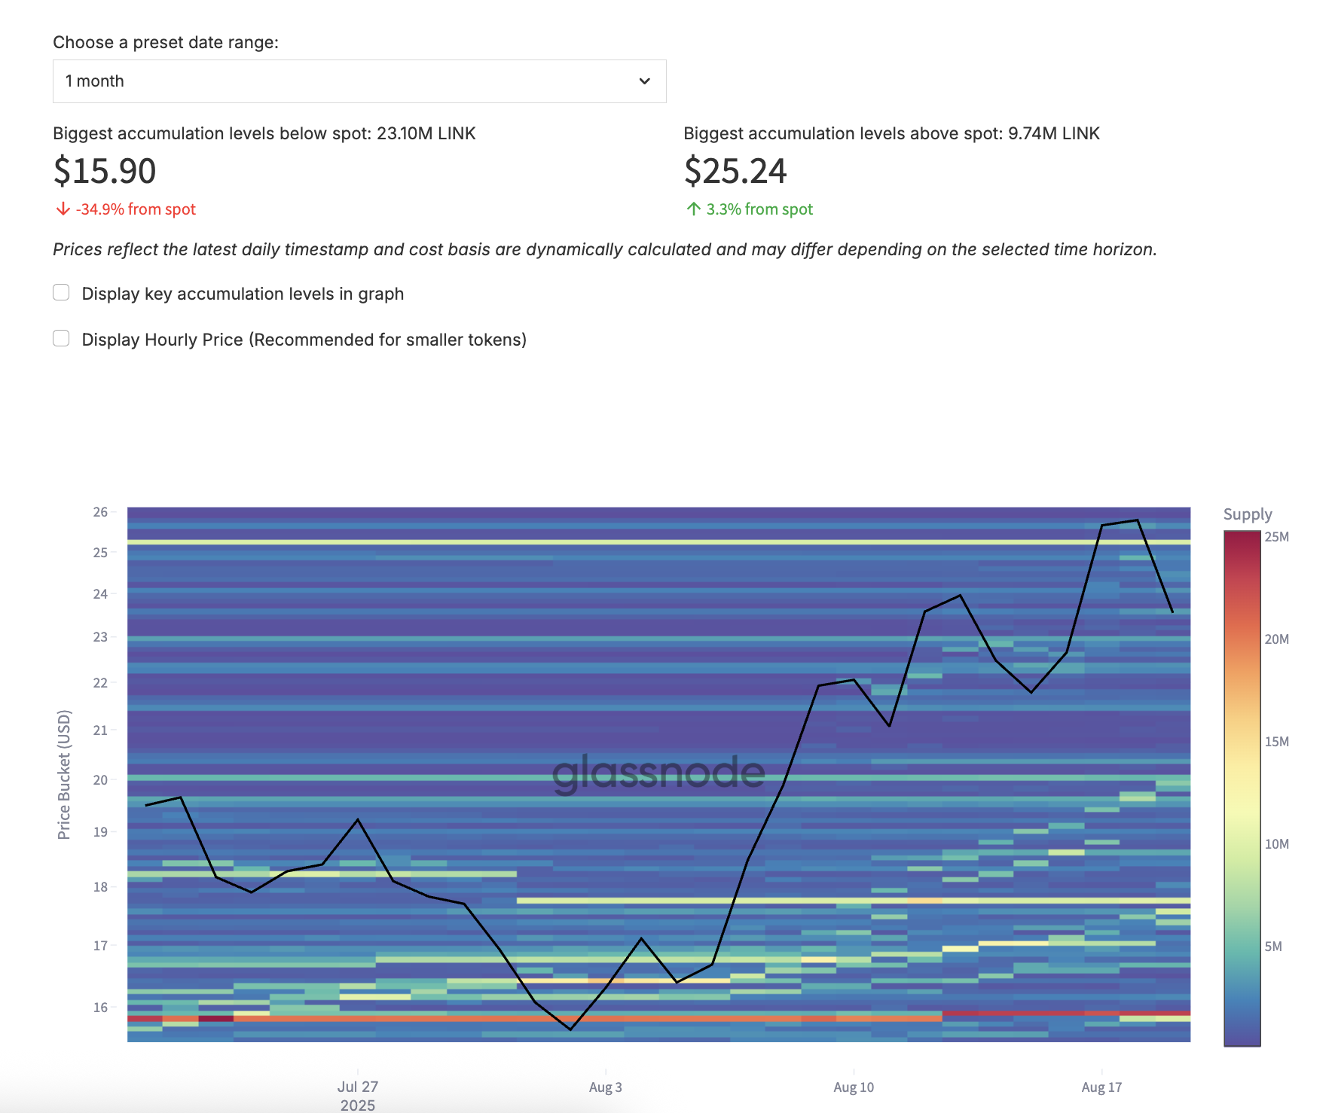1332x1113 pixels.
Task: Click the 25M mark on the Supply scale
Action: pyautogui.click(x=1279, y=536)
